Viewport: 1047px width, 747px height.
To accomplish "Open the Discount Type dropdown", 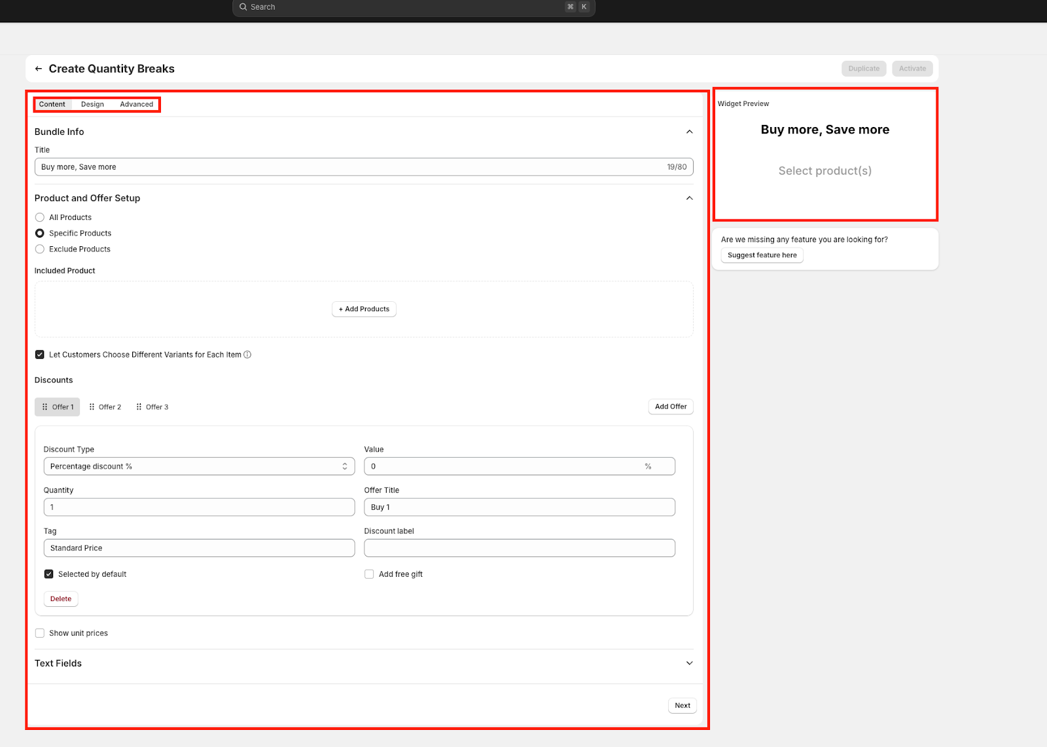I will tap(199, 467).
